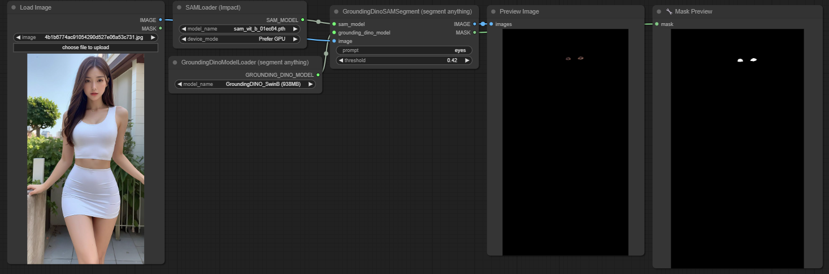829x274 pixels.
Task: Collapse the SAMLoader (Impact) node dot
Action: (x=179, y=8)
